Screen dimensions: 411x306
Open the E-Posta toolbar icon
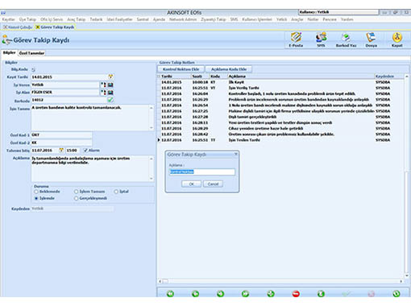click(296, 39)
